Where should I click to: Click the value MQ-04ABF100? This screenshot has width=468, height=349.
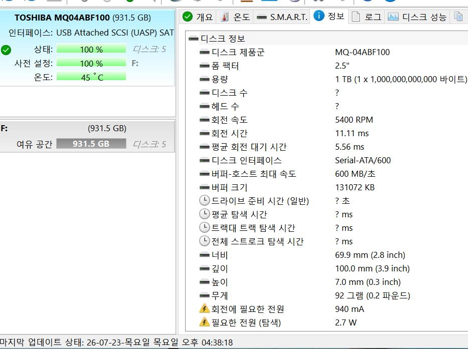coord(362,52)
